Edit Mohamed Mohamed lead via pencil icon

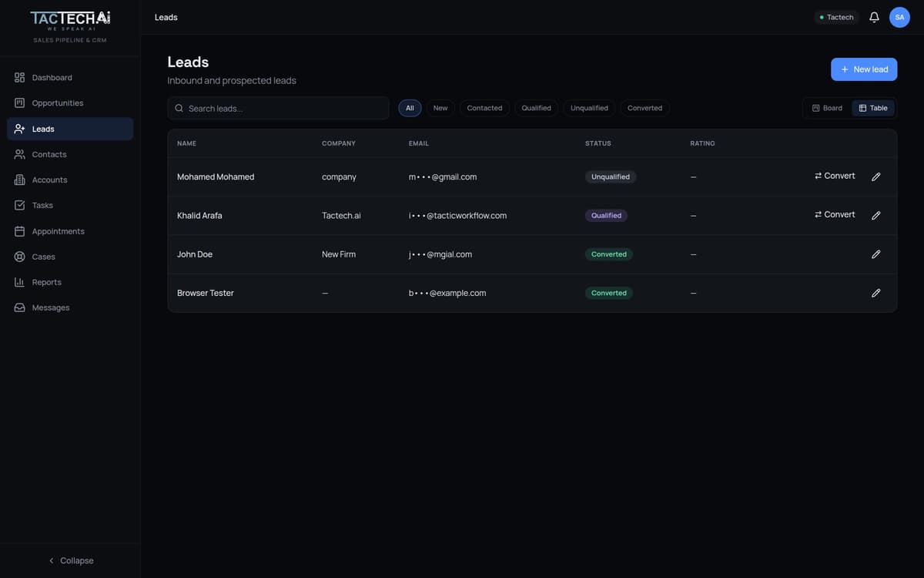[x=875, y=176]
